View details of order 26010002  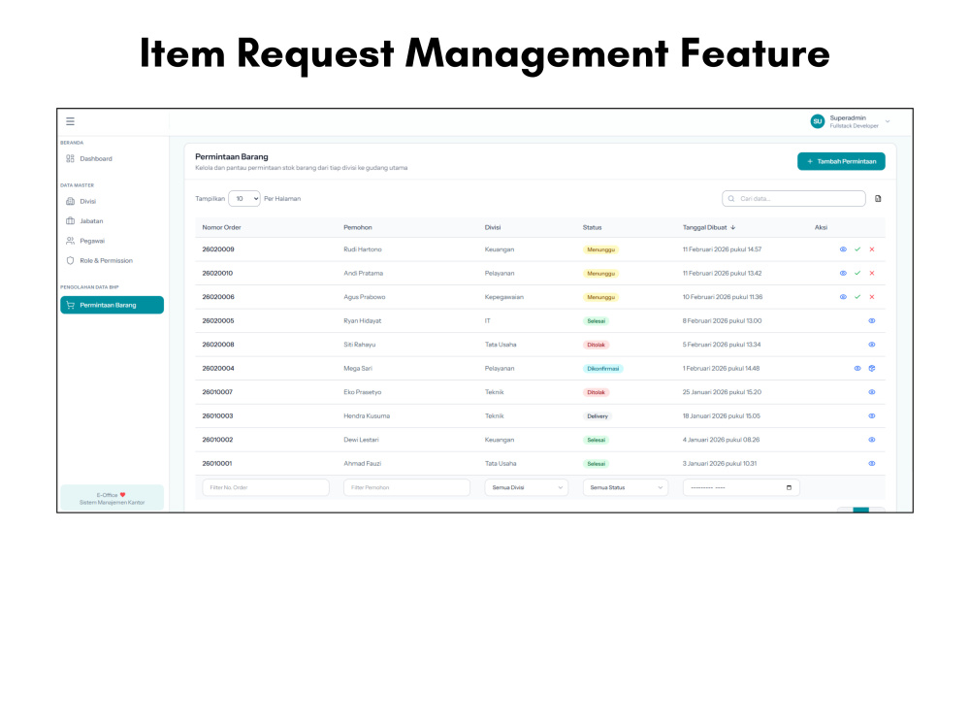coord(872,440)
